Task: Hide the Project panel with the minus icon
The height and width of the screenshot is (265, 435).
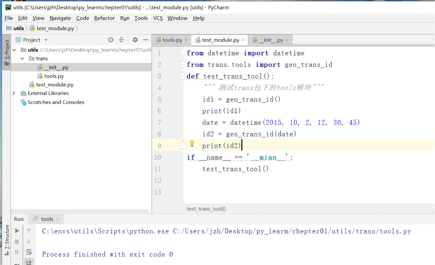Action: coord(146,40)
